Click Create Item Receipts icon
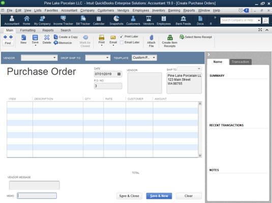The height and width of the screenshot is (203, 272). 170,38
